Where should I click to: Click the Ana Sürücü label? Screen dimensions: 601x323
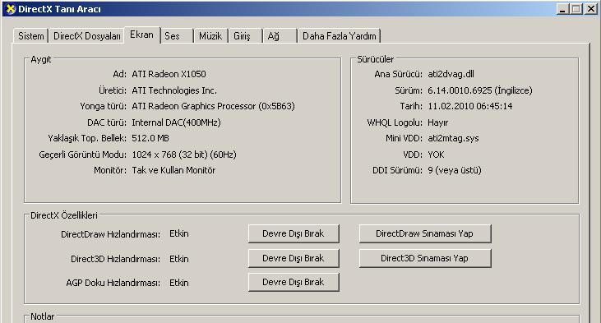(x=398, y=74)
